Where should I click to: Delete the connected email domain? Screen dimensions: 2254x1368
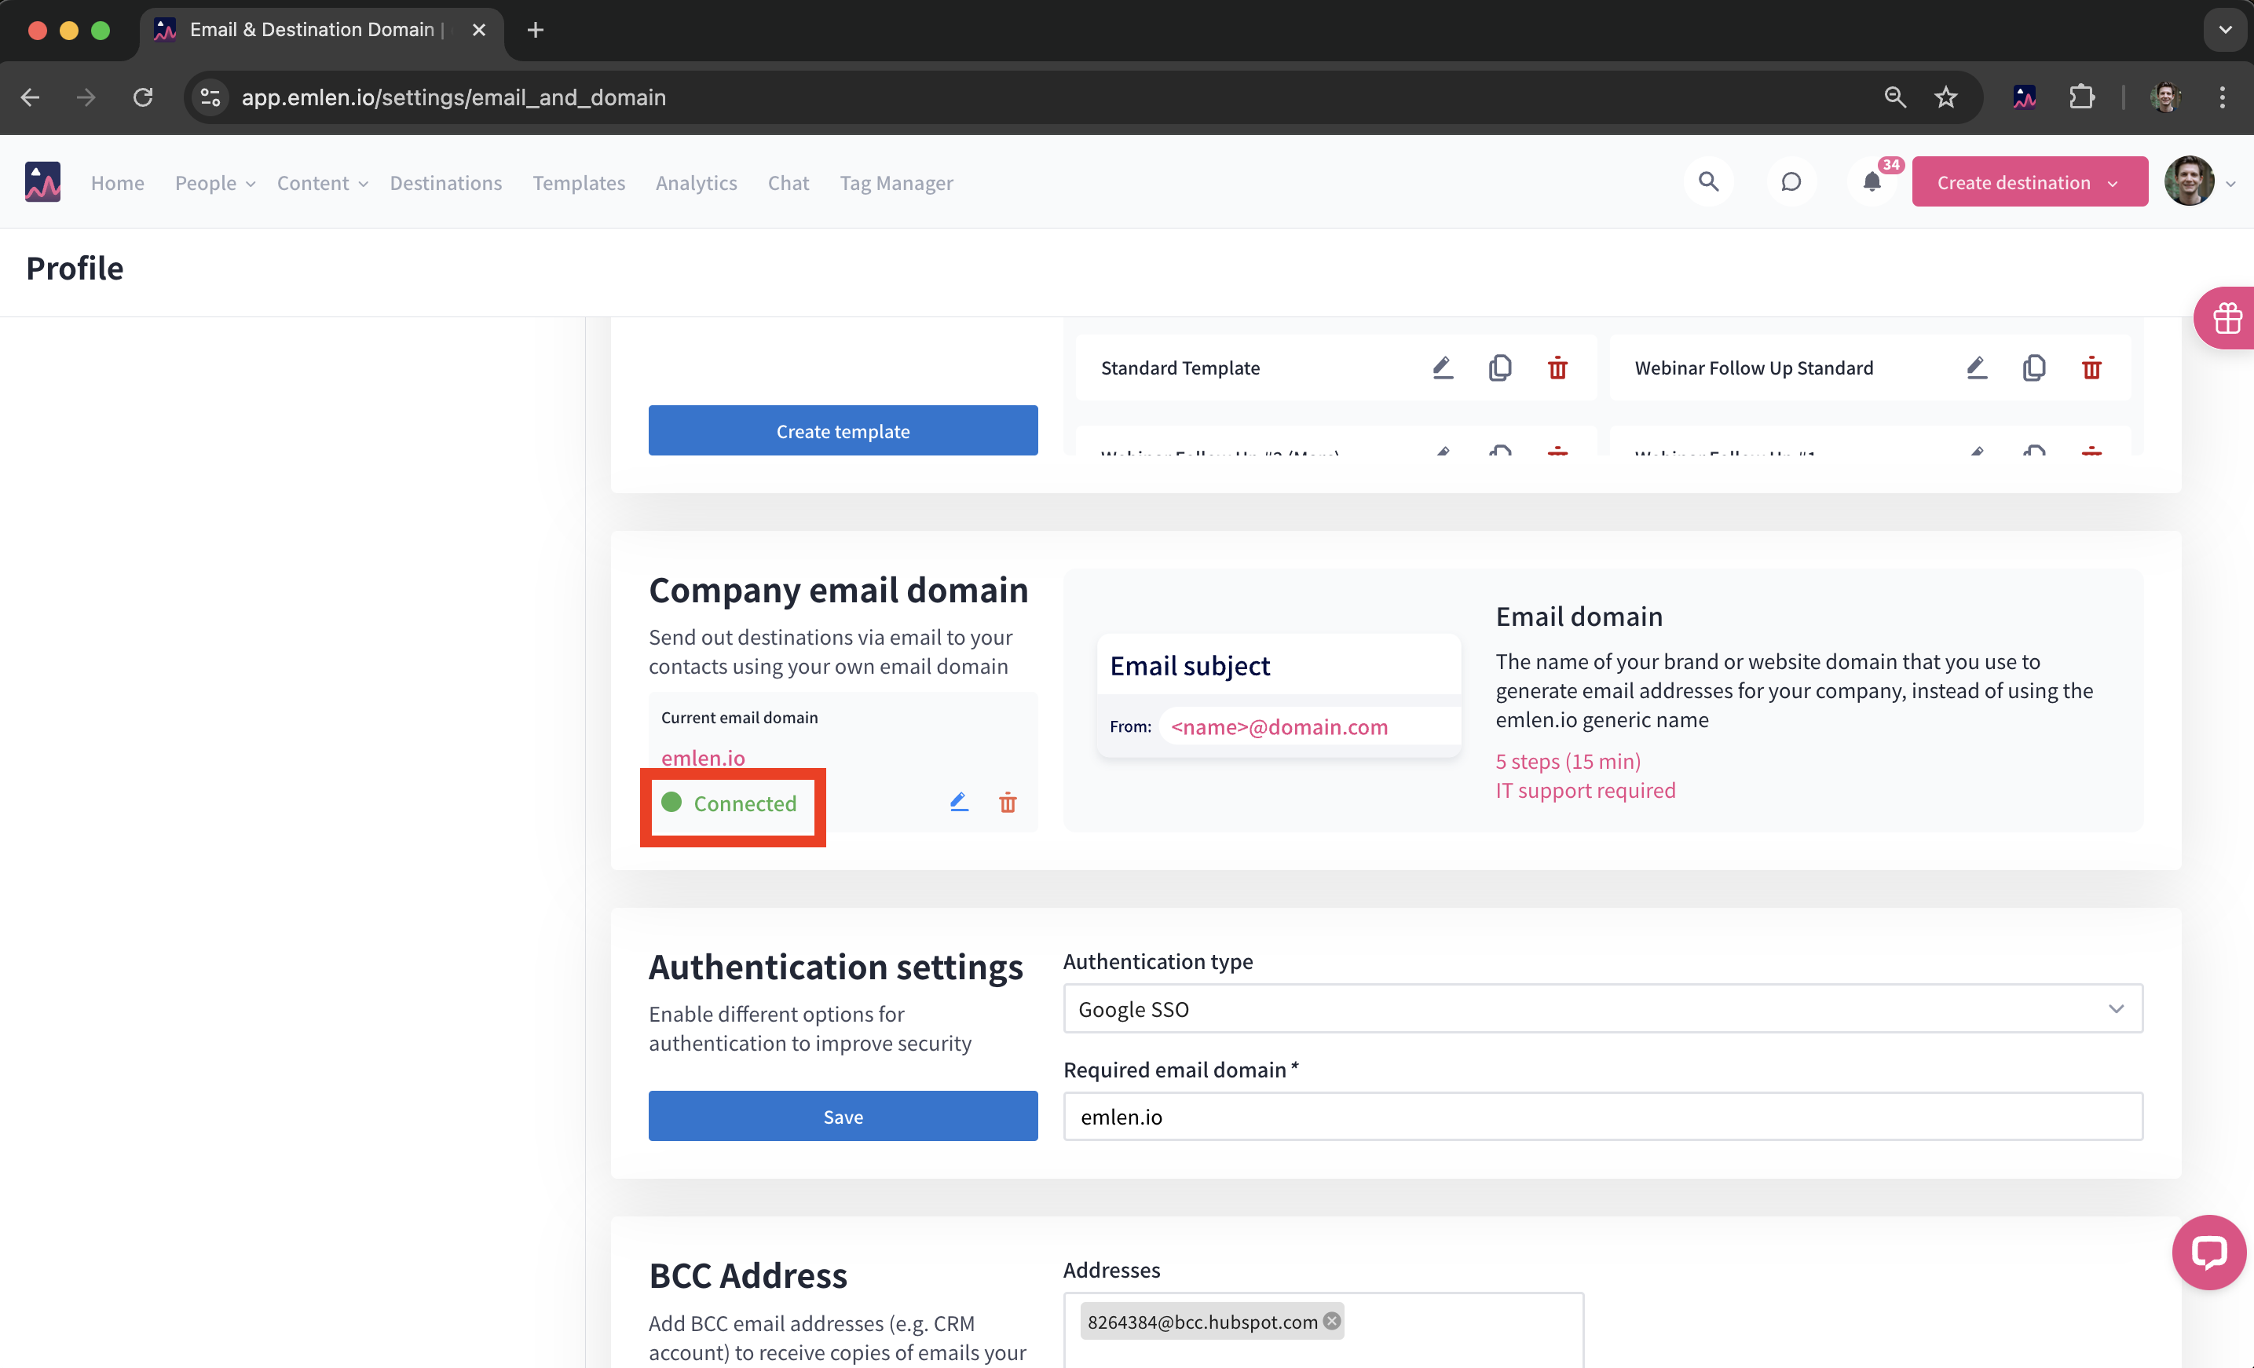tap(1007, 802)
